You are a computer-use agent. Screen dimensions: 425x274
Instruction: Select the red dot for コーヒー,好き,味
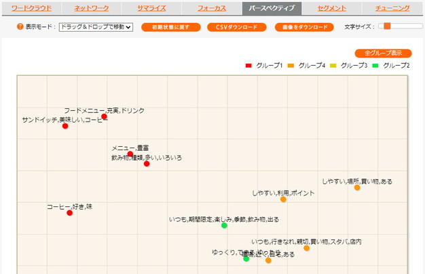tap(69, 213)
